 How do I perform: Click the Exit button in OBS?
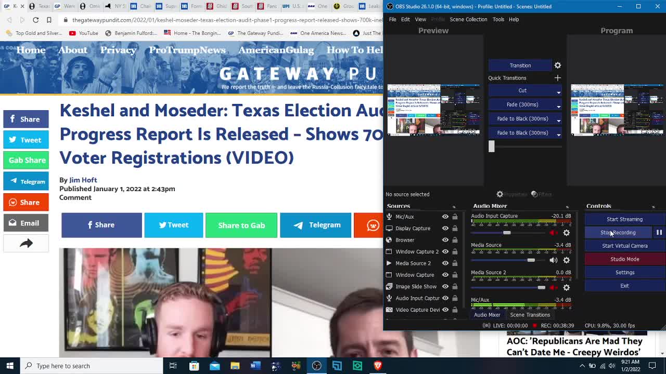tap(624, 286)
